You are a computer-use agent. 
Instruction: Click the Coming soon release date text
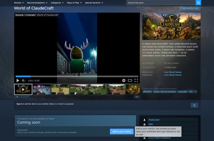click(x=170, y=67)
